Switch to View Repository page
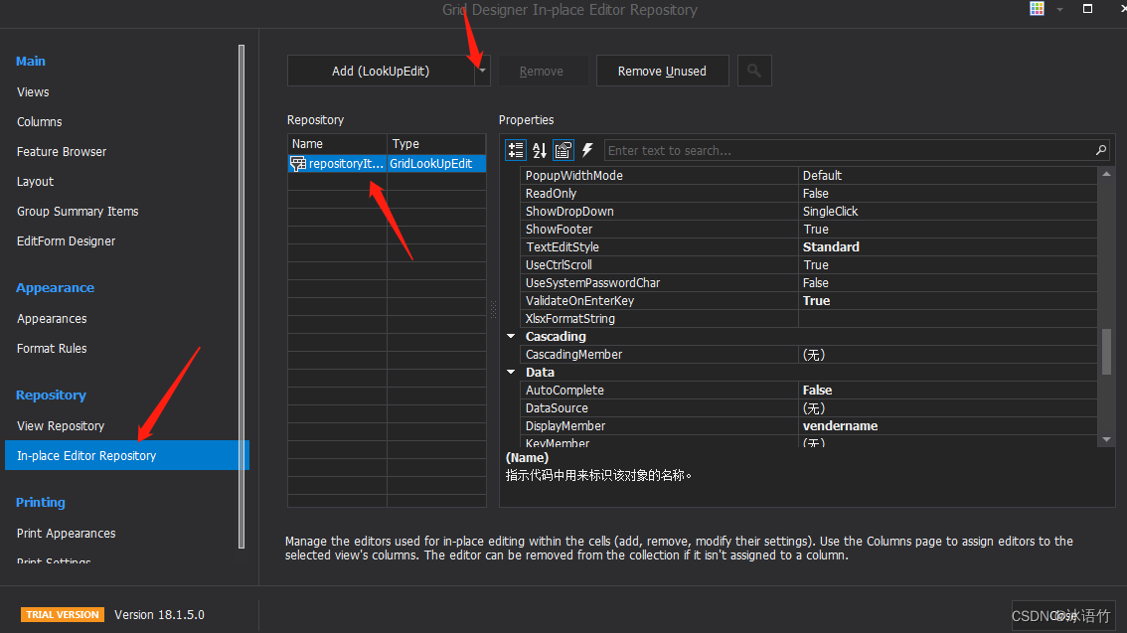1127x633 pixels. coord(60,425)
